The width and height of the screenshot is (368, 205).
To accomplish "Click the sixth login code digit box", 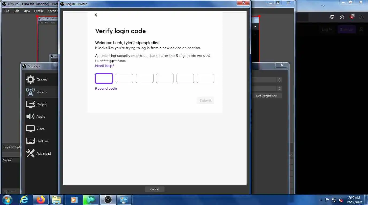I will [x=205, y=78].
